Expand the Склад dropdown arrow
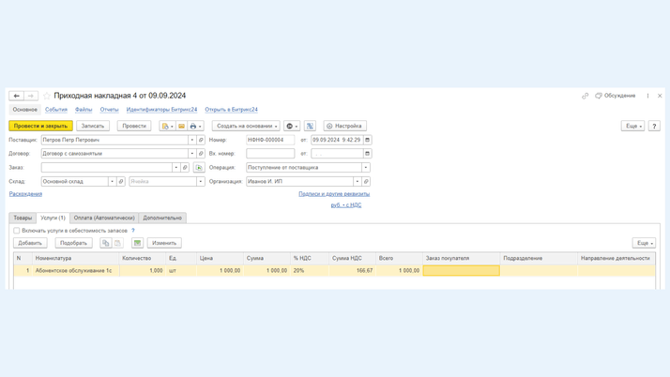This screenshot has height=377, width=670. tap(112, 182)
